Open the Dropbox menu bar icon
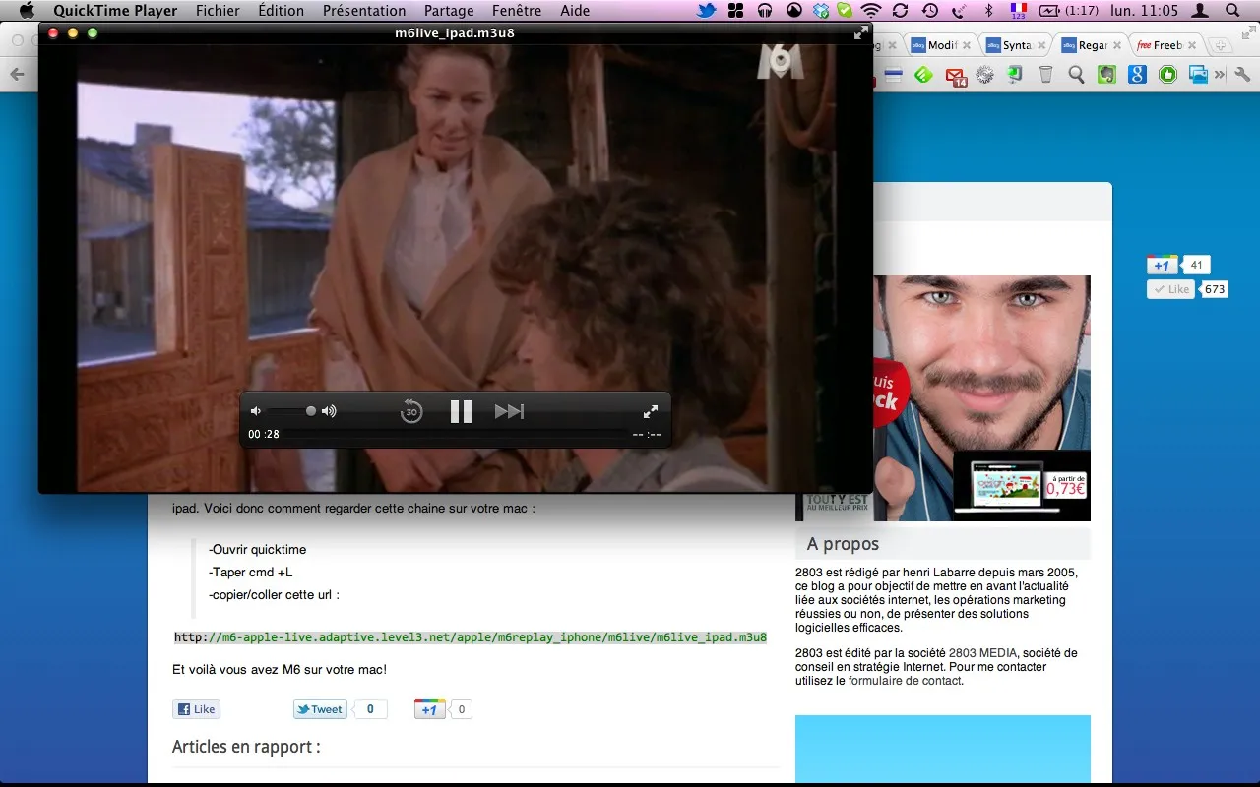The image size is (1260, 787). coord(821,11)
